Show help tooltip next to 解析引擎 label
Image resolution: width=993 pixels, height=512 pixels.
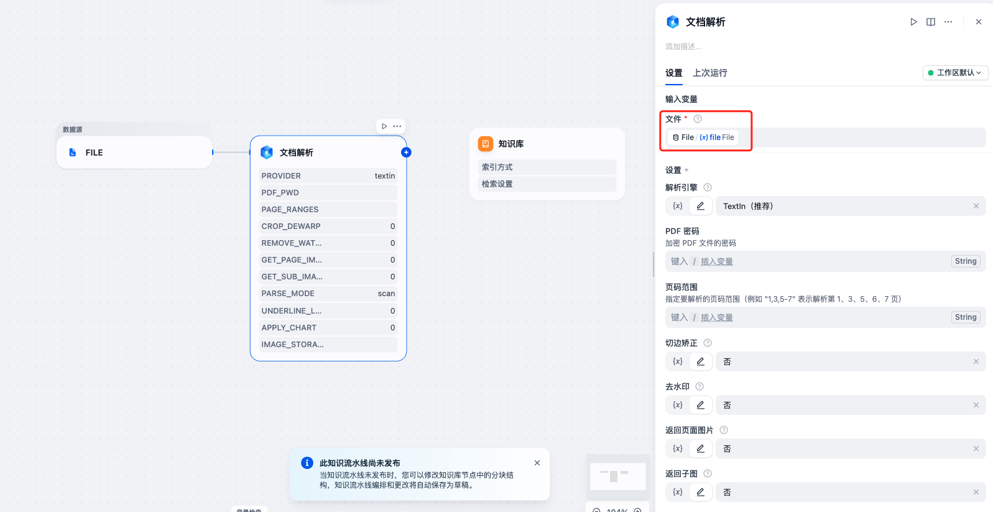pyautogui.click(x=708, y=187)
